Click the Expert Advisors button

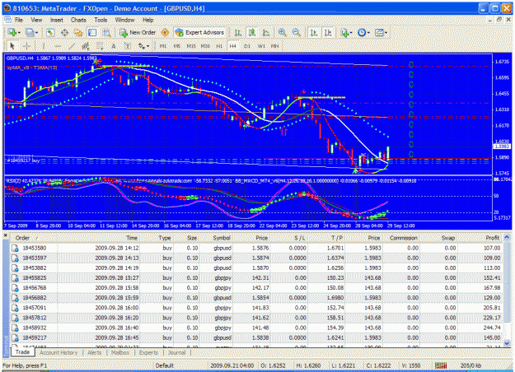[199, 32]
